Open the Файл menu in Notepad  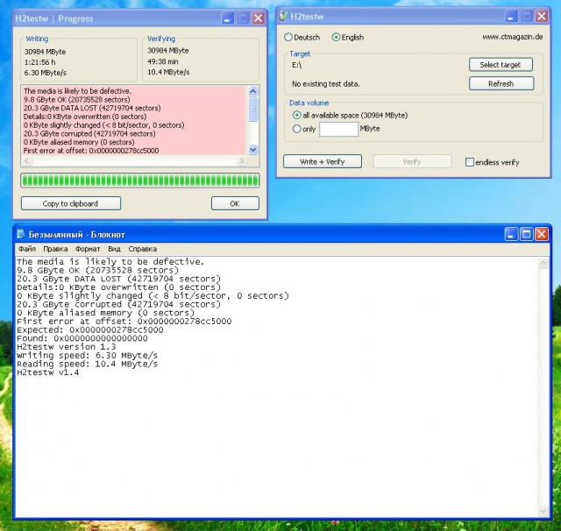[x=27, y=249]
